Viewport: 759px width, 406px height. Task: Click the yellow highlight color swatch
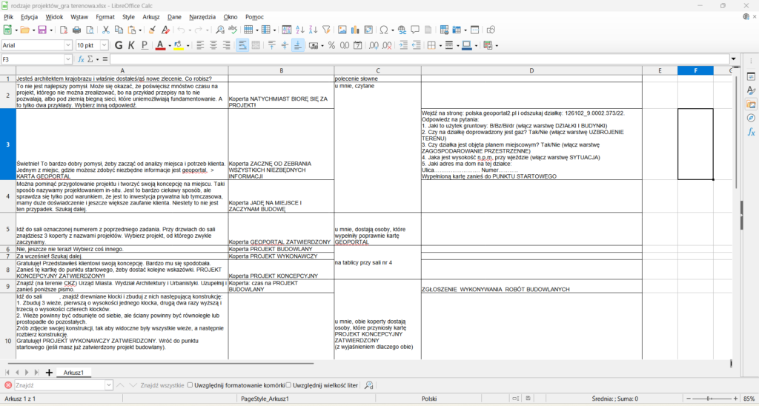(x=178, y=45)
